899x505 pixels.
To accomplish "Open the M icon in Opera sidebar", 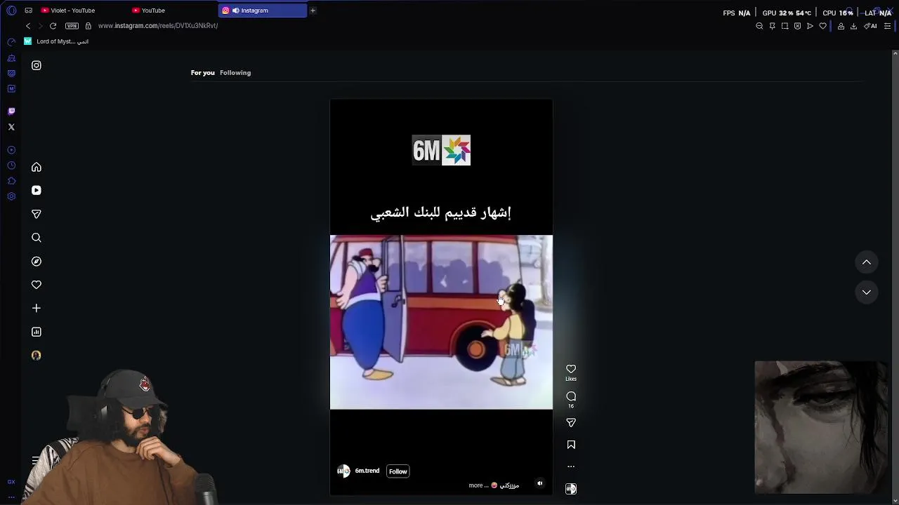I will pos(11,89).
